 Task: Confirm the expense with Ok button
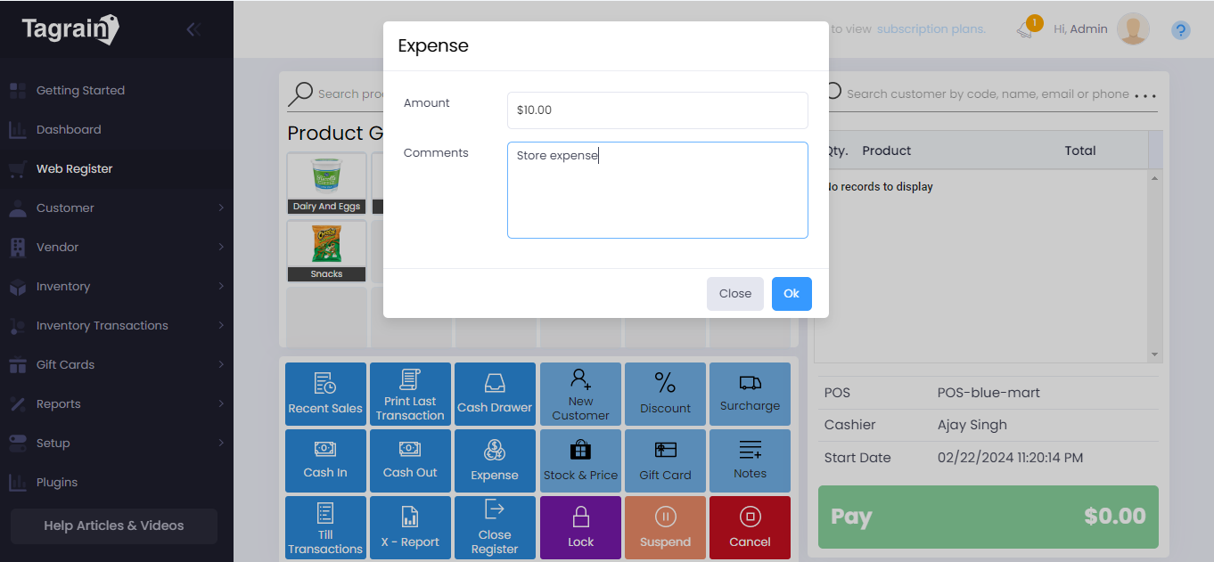click(x=791, y=294)
